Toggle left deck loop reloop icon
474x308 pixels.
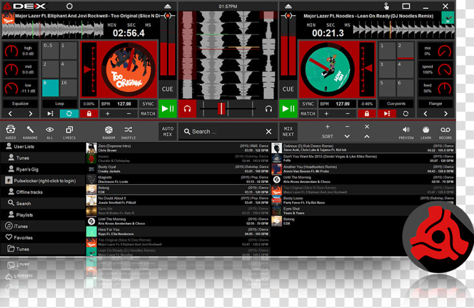pos(69,113)
